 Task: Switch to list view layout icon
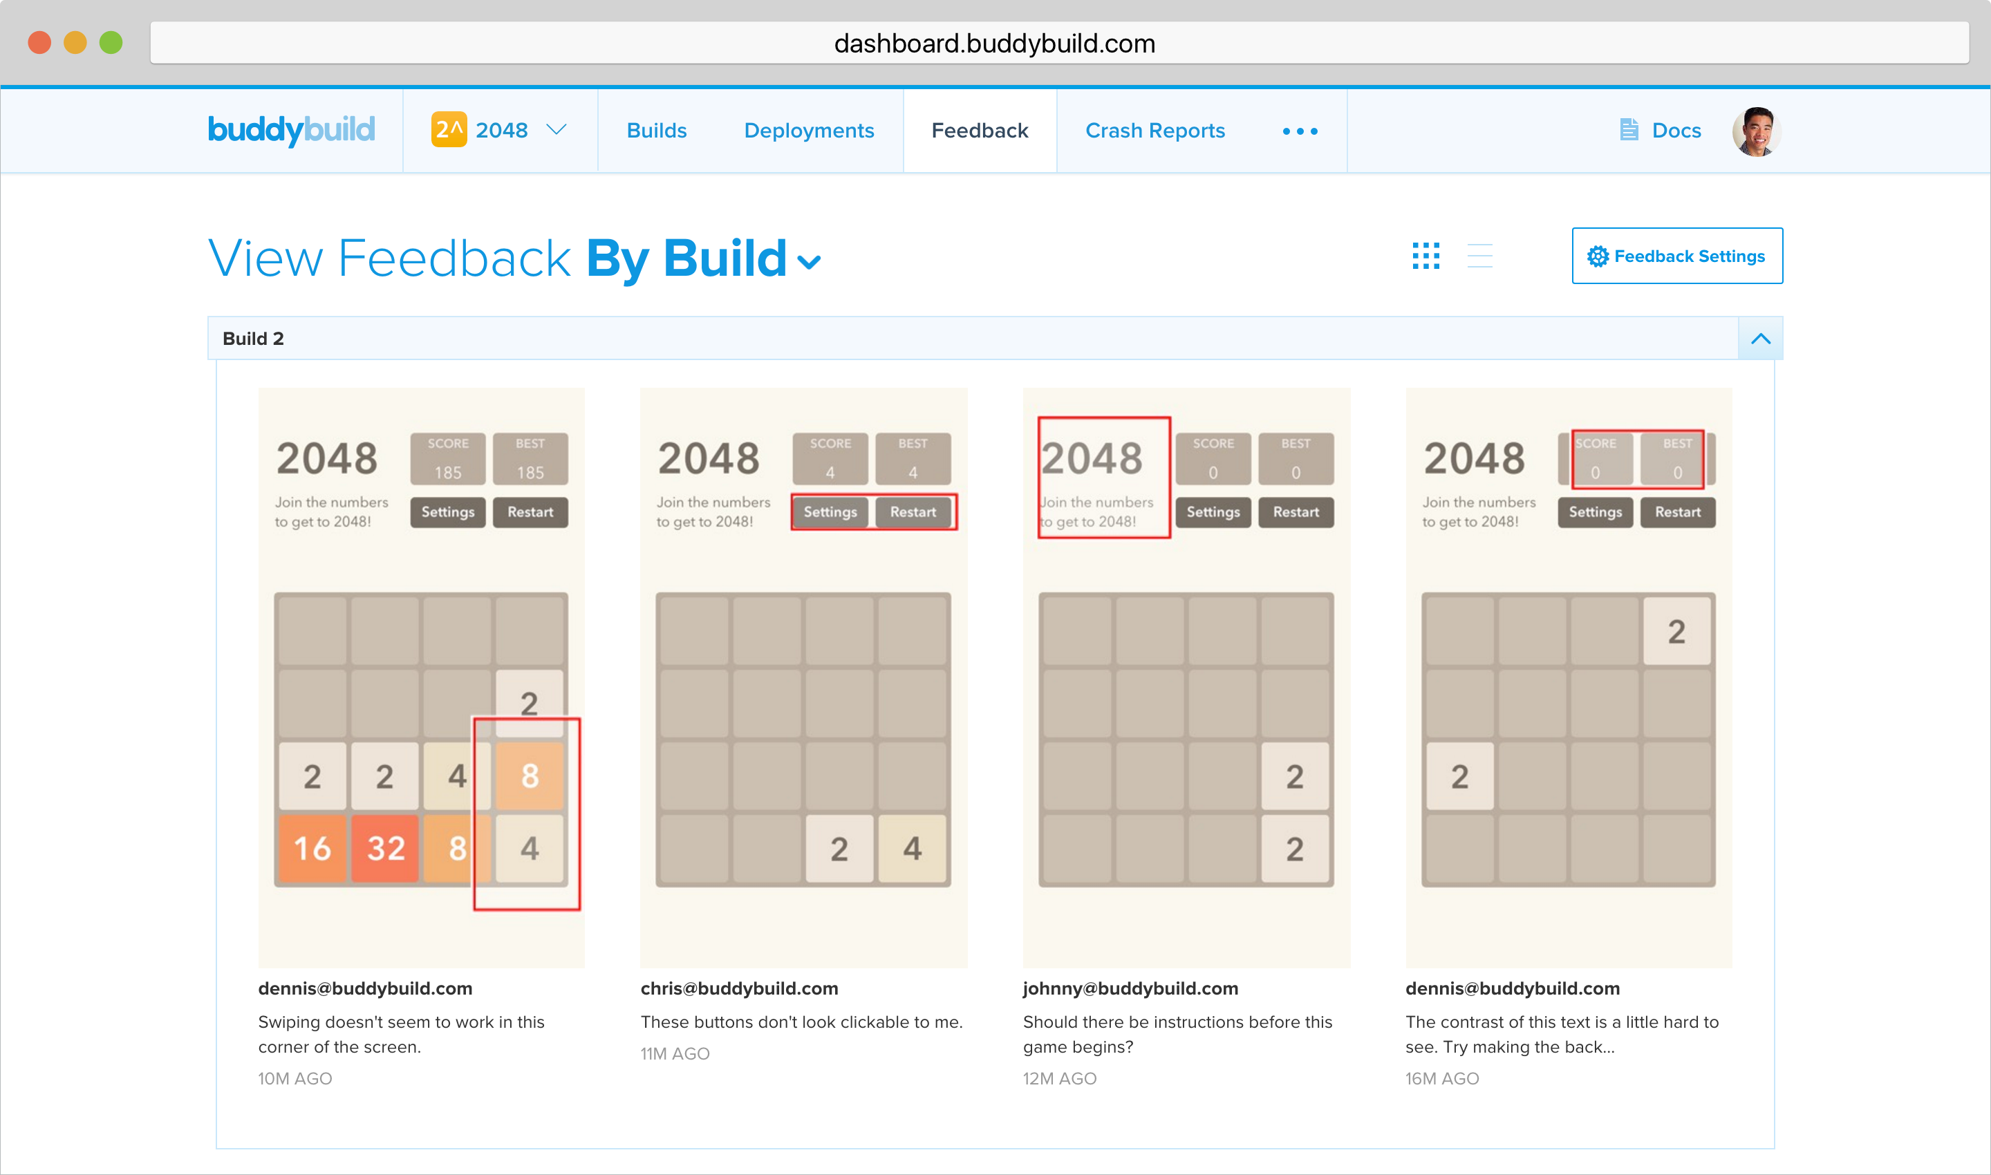tap(1479, 256)
